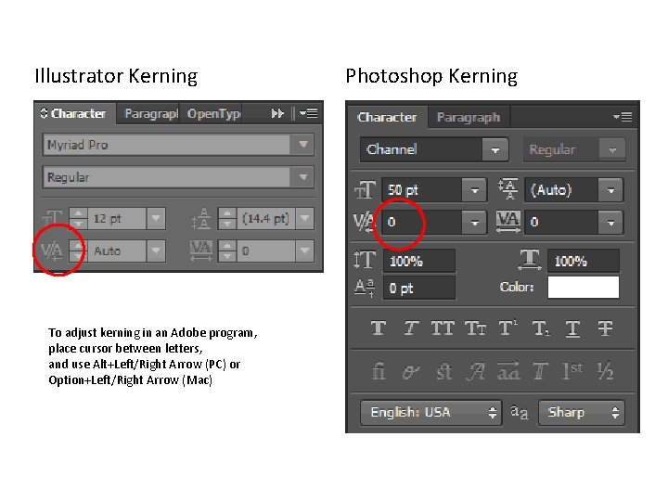Toggle Subscript in Photoshop
The image size is (668, 501).
pos(541,328)
